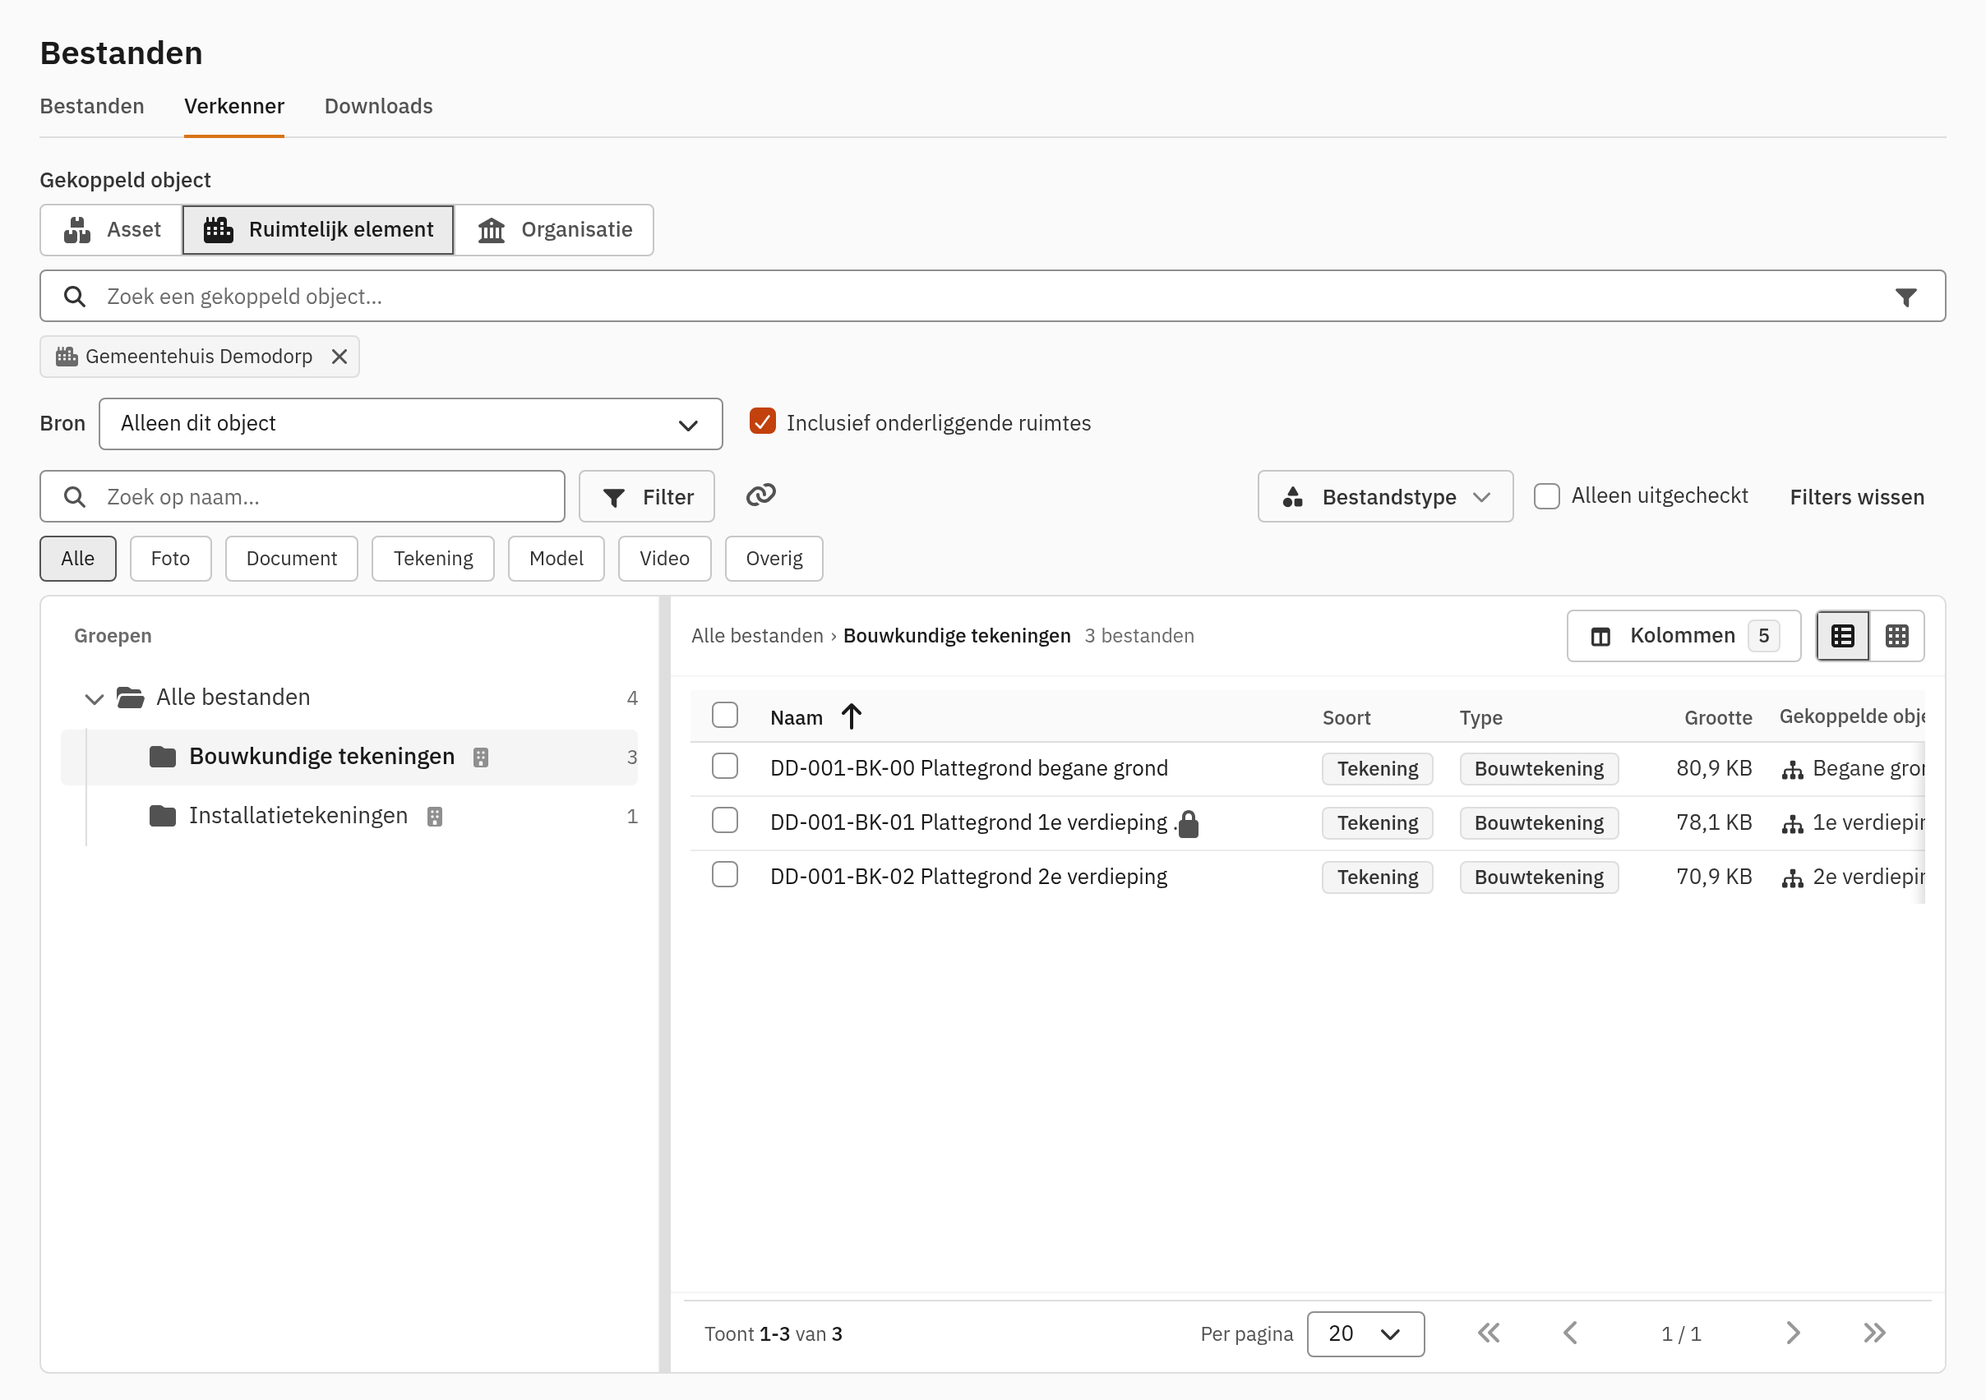
Task: Click the lock icon on BK-01 file
Action: point(1189,823)
